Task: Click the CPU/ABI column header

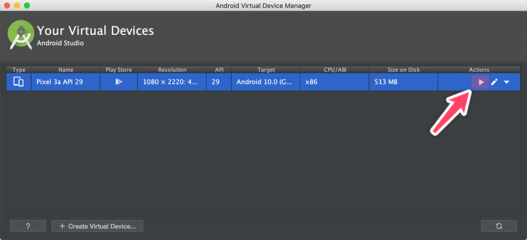Action: point(335,70)
